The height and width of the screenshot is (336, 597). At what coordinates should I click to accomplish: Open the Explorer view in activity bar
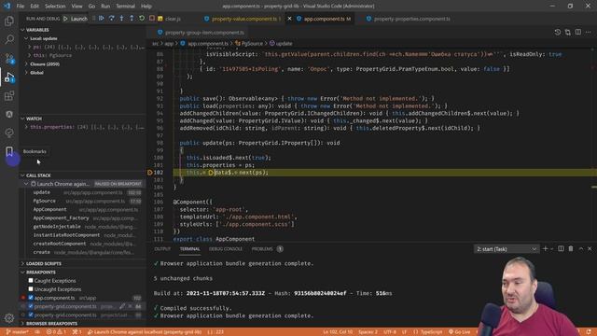pyautogui.click(x=9, y=21)
